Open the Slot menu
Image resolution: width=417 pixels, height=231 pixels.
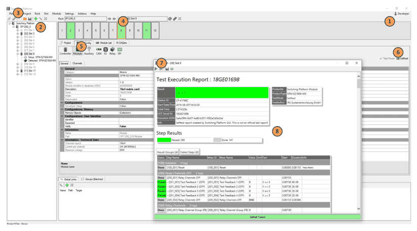(x=46, y=14)
